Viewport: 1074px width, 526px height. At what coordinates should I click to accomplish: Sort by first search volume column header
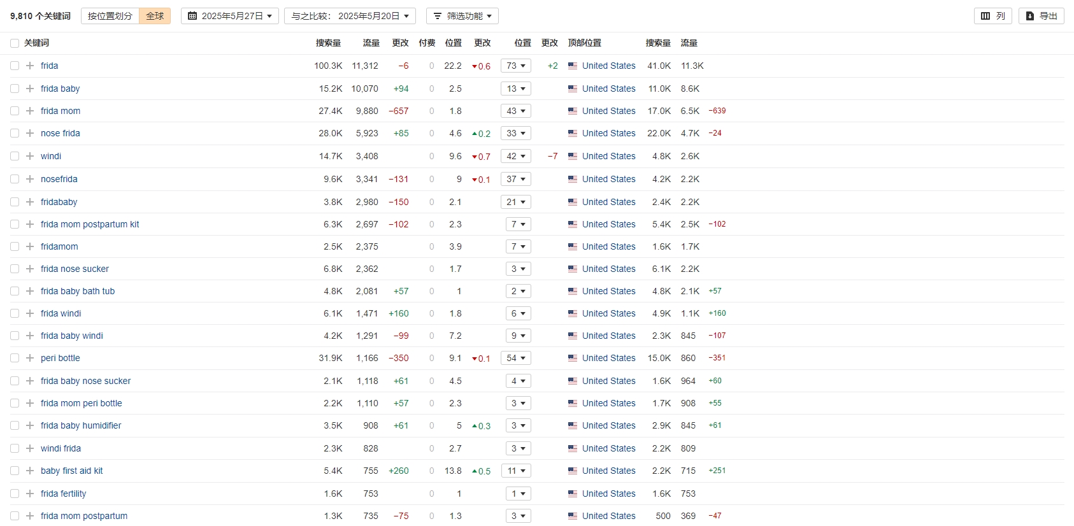(328, 43)
